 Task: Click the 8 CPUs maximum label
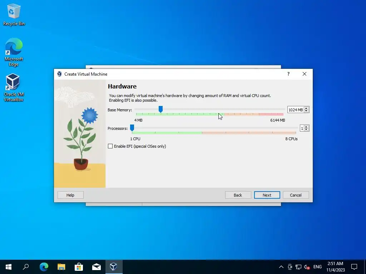tap(291, 139)
